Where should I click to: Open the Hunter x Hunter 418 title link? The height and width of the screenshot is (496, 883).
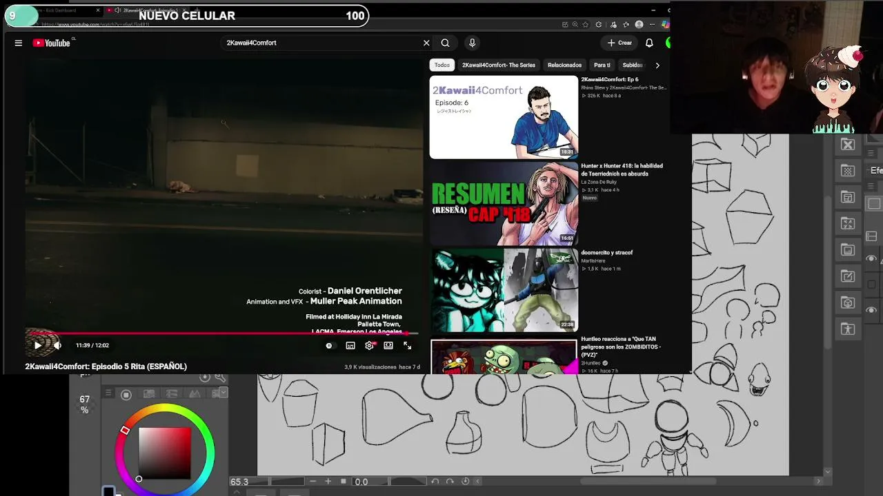[x=622, y=169]
